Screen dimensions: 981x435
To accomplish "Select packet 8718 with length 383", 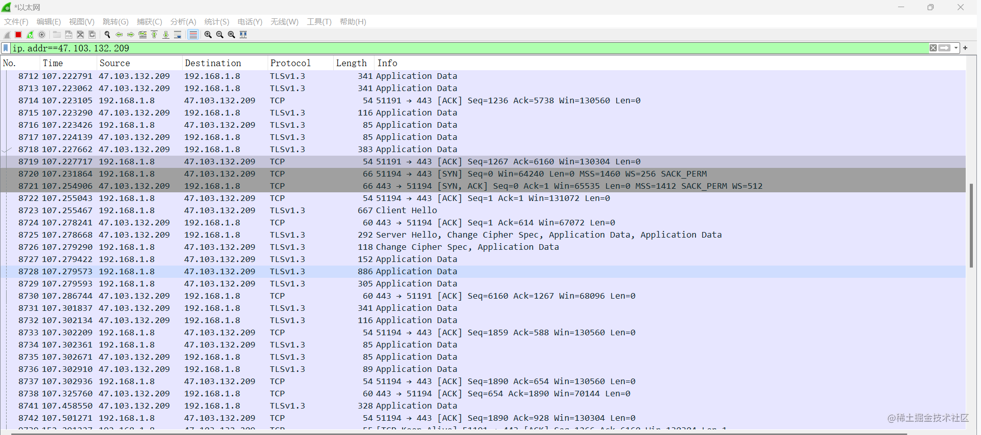I will click(x=483, y=150).
